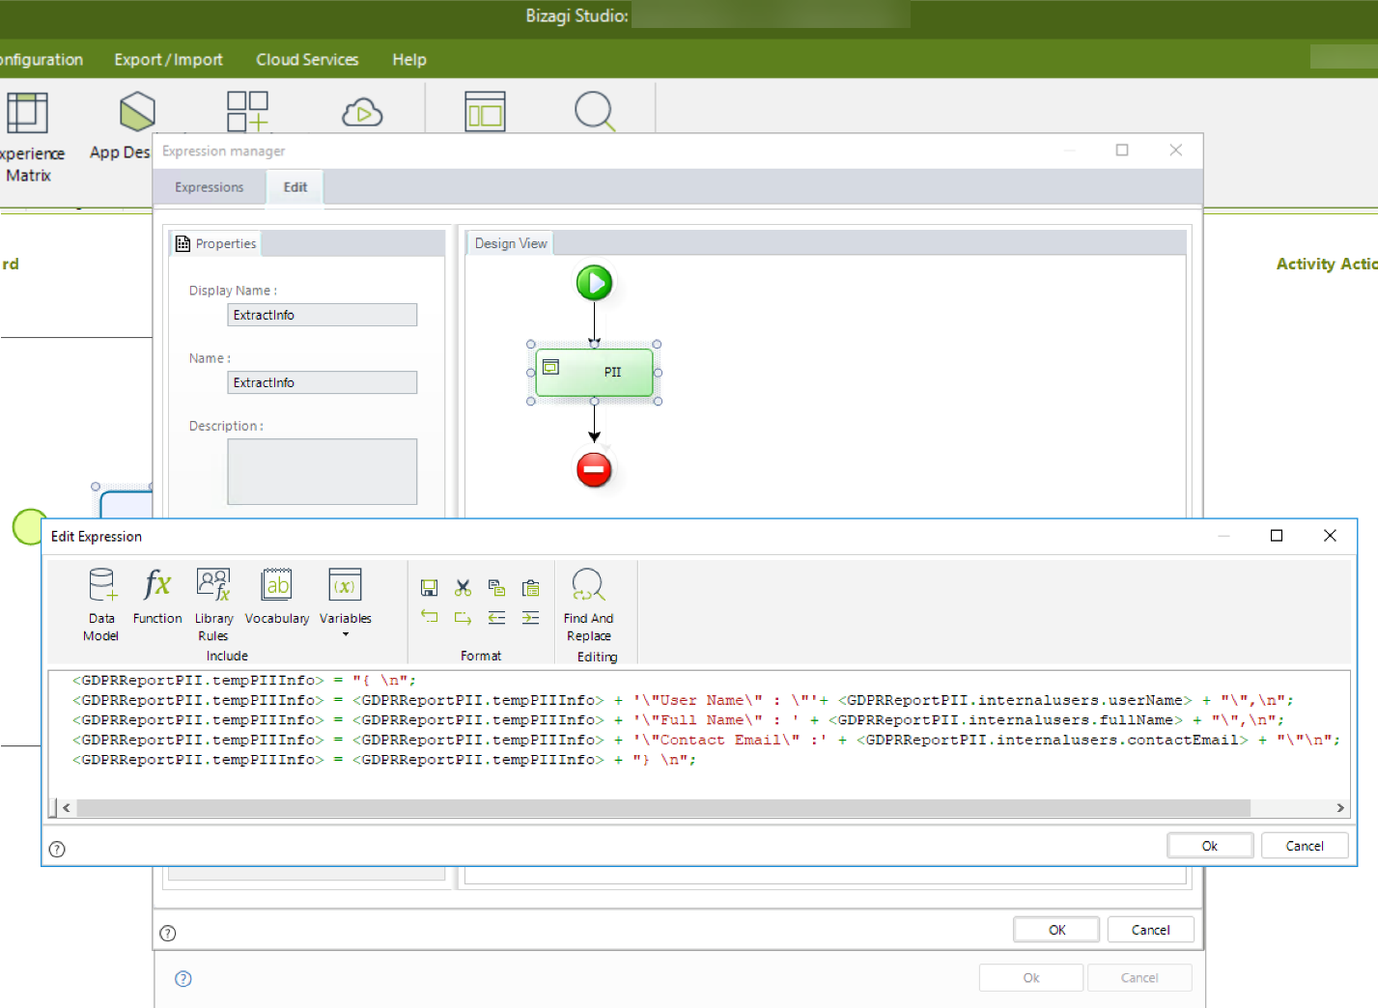Image resolution: width=1378 pixels, height=1008 pixels.
Task: Decrease indent of the code line
Action: tap(496, 617)
